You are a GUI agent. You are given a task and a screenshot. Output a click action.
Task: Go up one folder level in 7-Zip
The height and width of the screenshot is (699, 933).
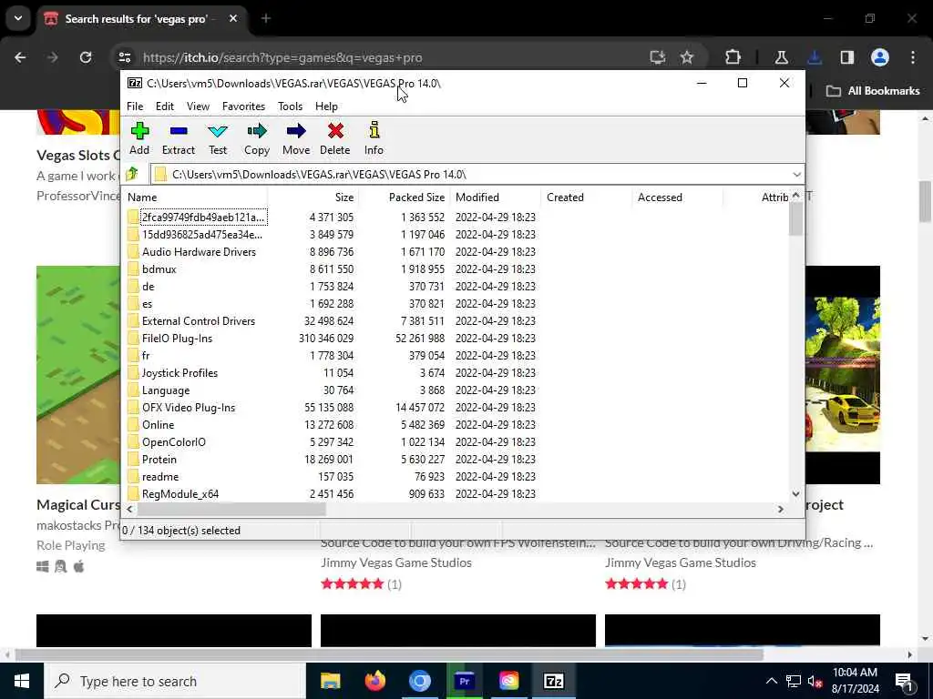tap(132, 174)
